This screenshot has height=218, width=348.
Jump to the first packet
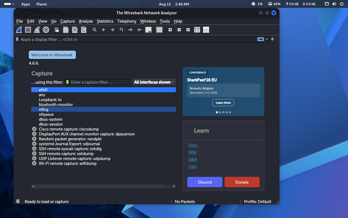(x=130, y=30)
